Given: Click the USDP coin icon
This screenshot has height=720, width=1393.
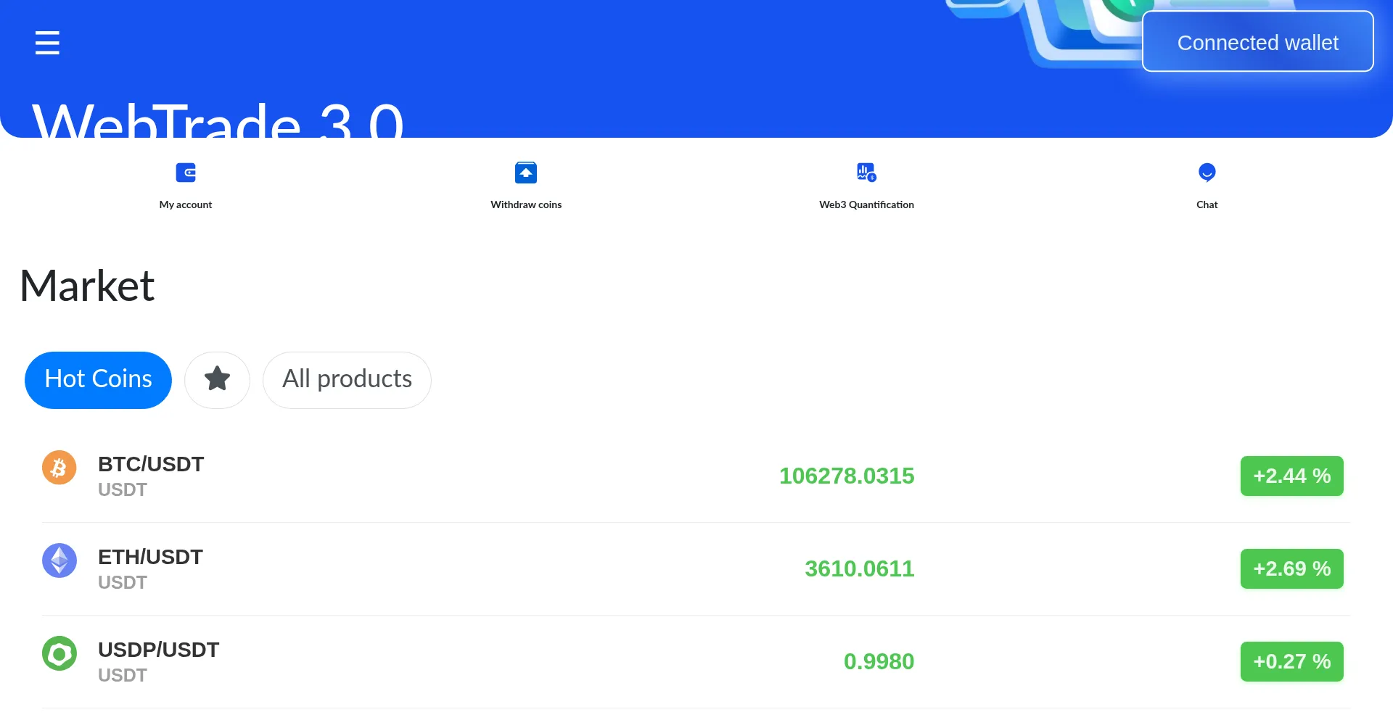Looking at the screenshot, I should [59, 653].
